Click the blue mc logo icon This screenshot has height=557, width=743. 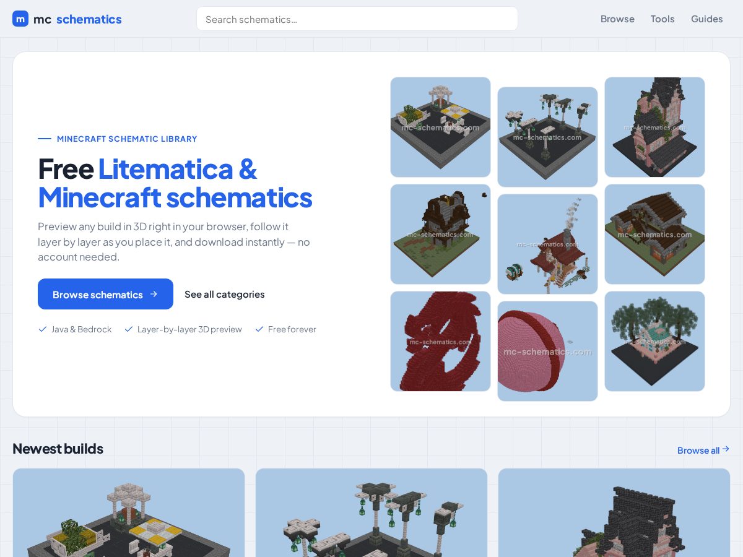coord(20,19)
